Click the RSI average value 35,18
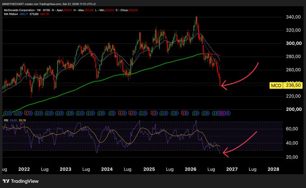 click(x=22, y=121)
